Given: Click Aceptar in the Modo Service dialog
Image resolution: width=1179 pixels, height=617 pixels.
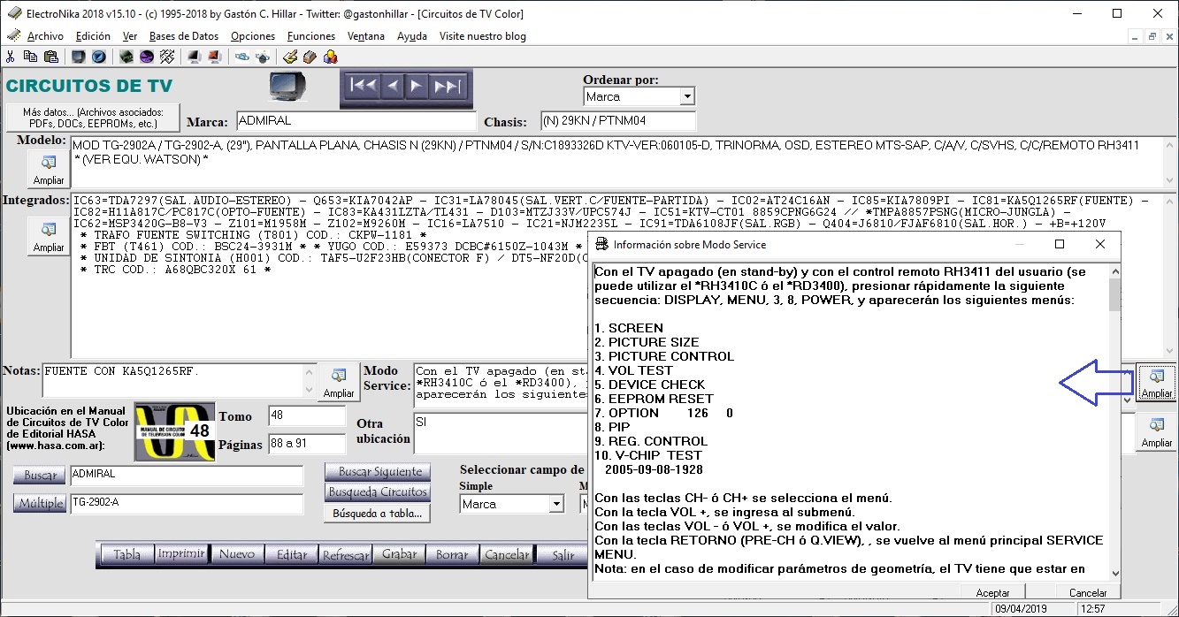Looking at the screenshot, I should click(x=992, y=592).
